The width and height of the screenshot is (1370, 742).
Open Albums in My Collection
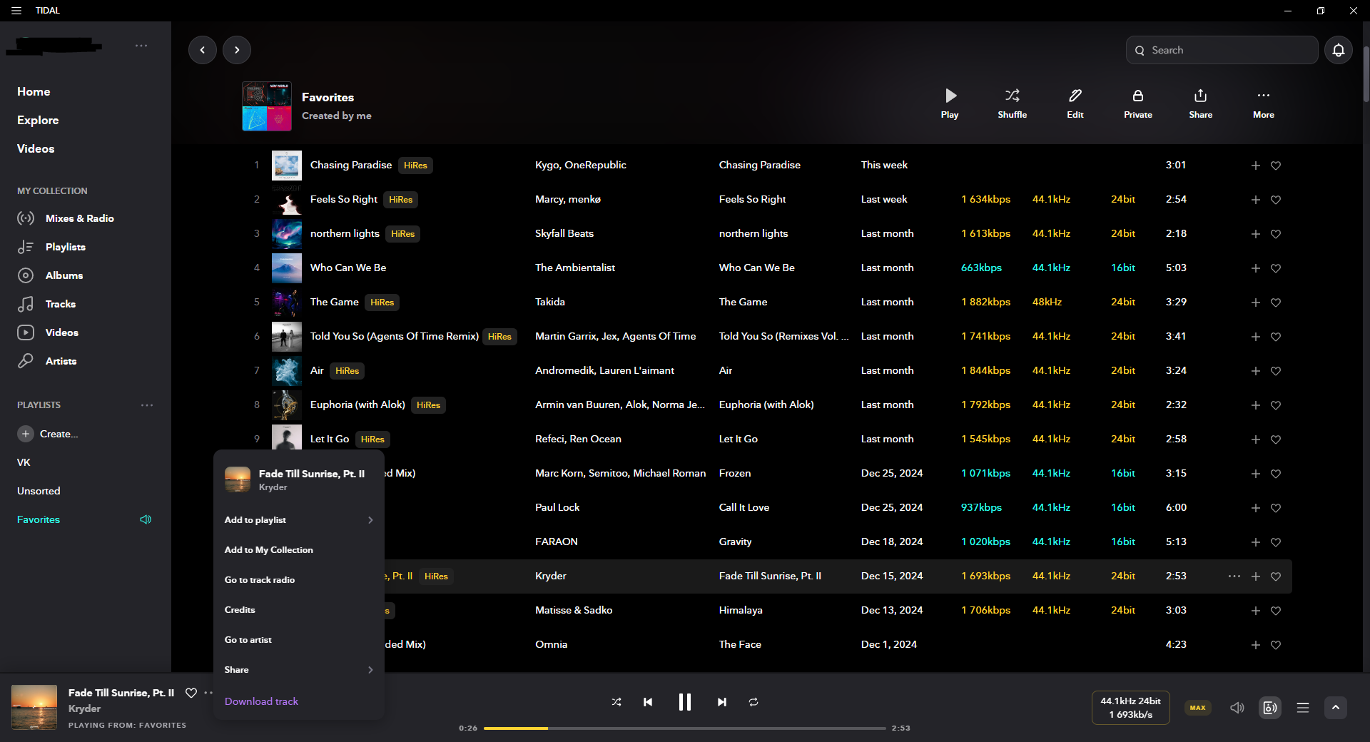(x=50, y=275)
